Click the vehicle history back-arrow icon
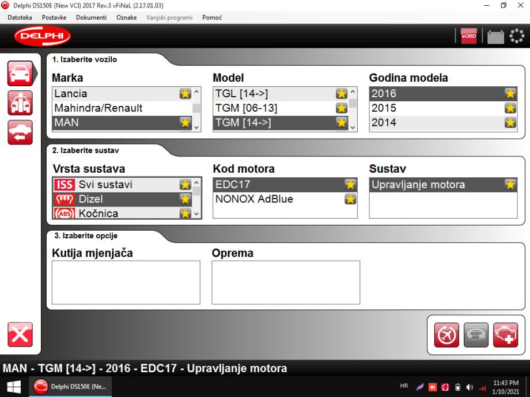The width and height of the screenshot is (530, 397). [20, 132]
